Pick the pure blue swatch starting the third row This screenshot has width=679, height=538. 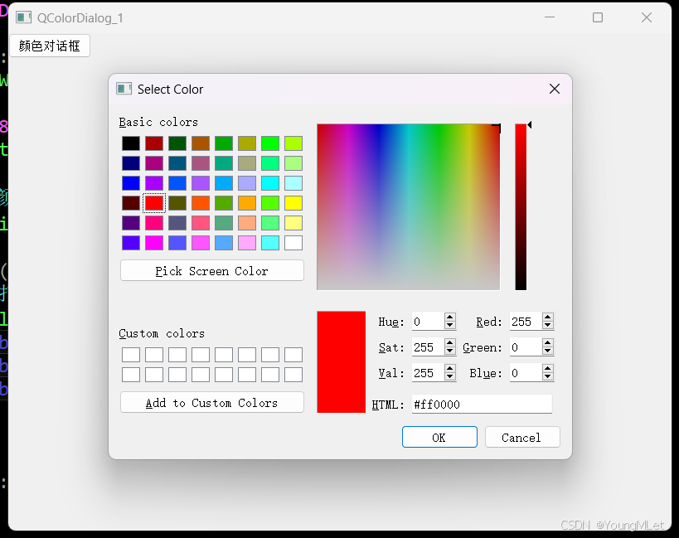[x=131, y=183]
